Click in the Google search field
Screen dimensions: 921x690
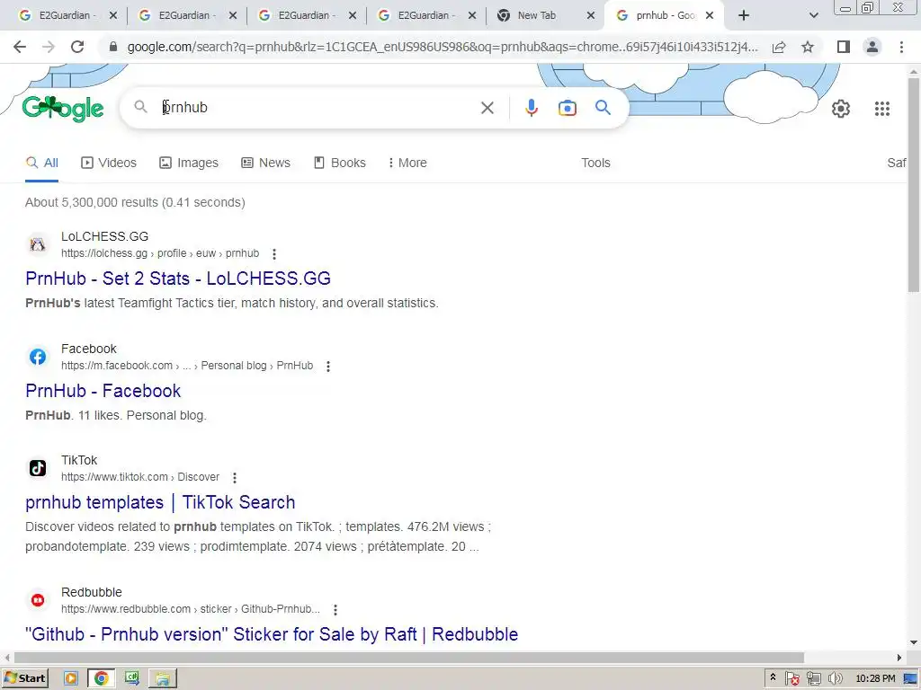317,108
